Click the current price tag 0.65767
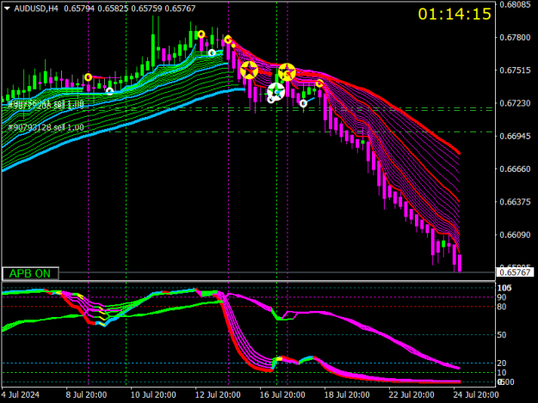 515,272
